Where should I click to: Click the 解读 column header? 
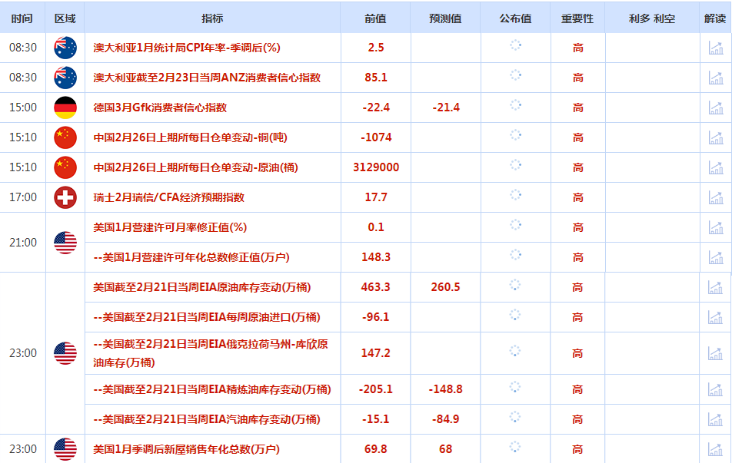[x=715, y=18]
